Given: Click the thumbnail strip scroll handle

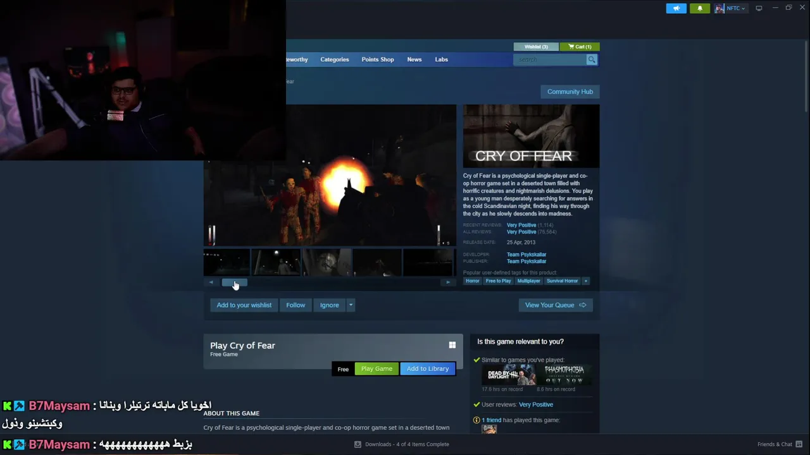Looking at the screenshot, I should 234,282.
